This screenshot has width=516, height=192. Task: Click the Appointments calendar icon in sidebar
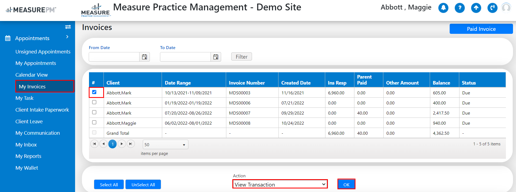click(x=8, y=38)
